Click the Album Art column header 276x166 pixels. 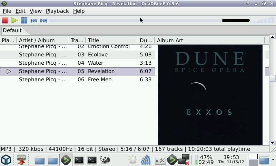209,40
